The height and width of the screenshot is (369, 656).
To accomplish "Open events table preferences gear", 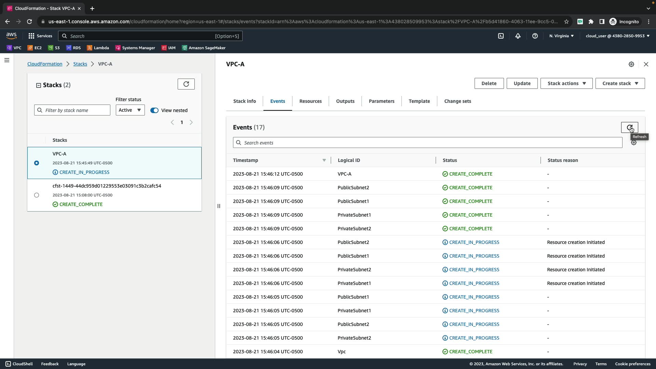I will click(633, 143).
